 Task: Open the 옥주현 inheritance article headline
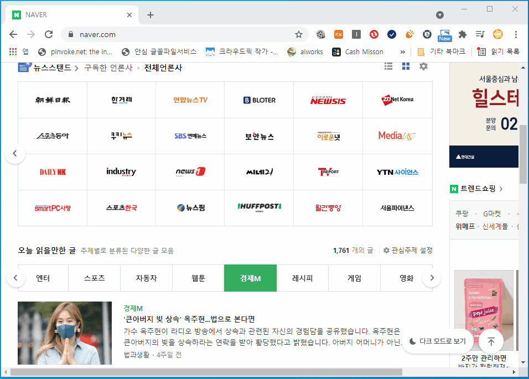click(x=189, y=319)
